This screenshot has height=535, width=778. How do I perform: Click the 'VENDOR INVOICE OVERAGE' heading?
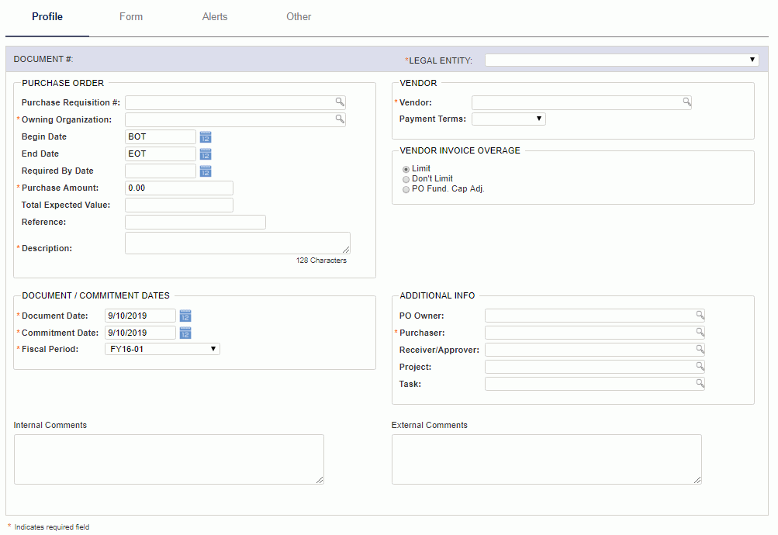[x=460, y=150]
